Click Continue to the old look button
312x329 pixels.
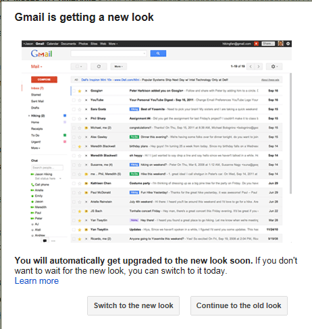pyautogui.click(x=239, y=305)
